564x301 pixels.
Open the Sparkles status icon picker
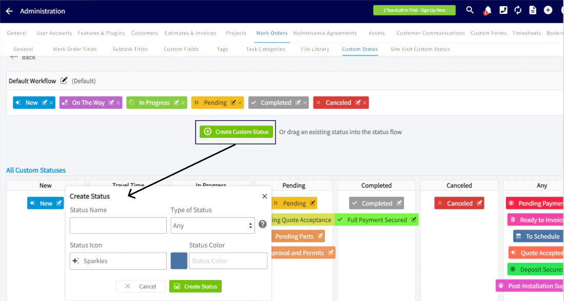click(x=118, y=260)
